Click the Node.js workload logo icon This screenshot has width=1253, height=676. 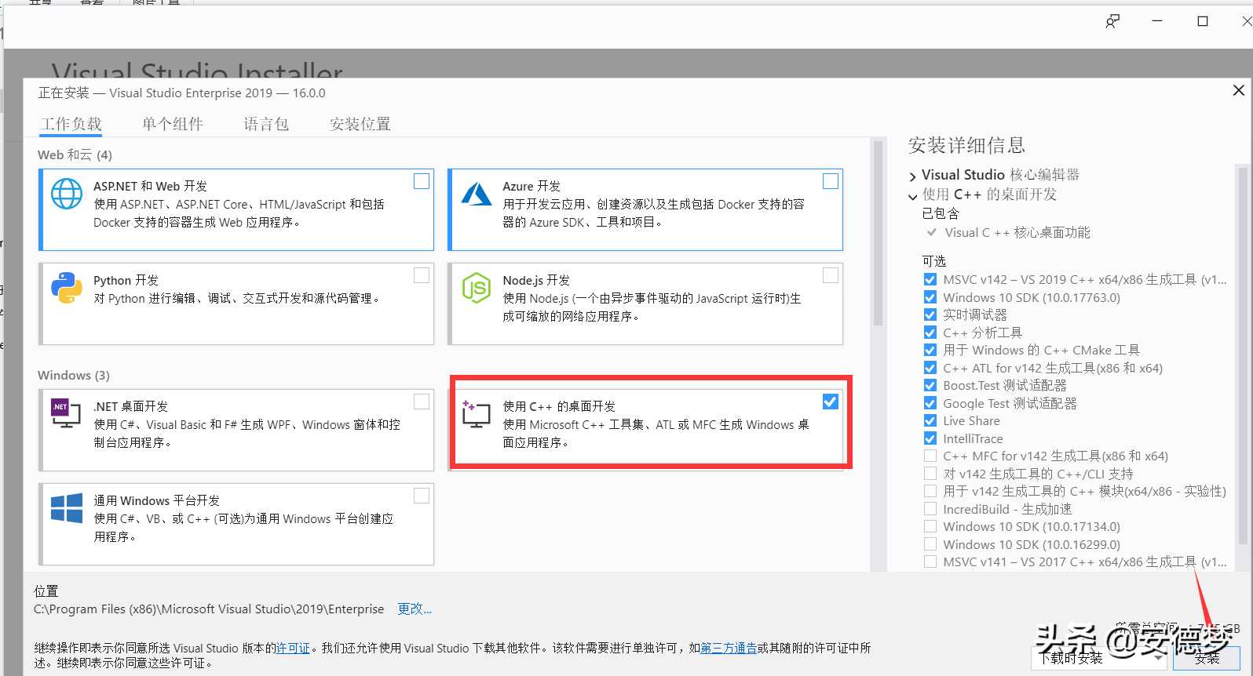pos(477,288)
